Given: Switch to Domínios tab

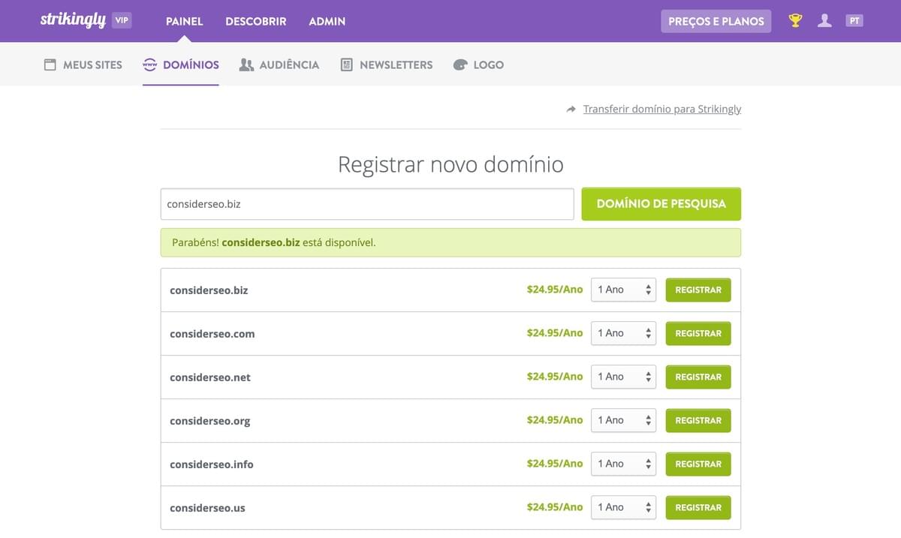Looking at the screenshot, I should point(181,65).
